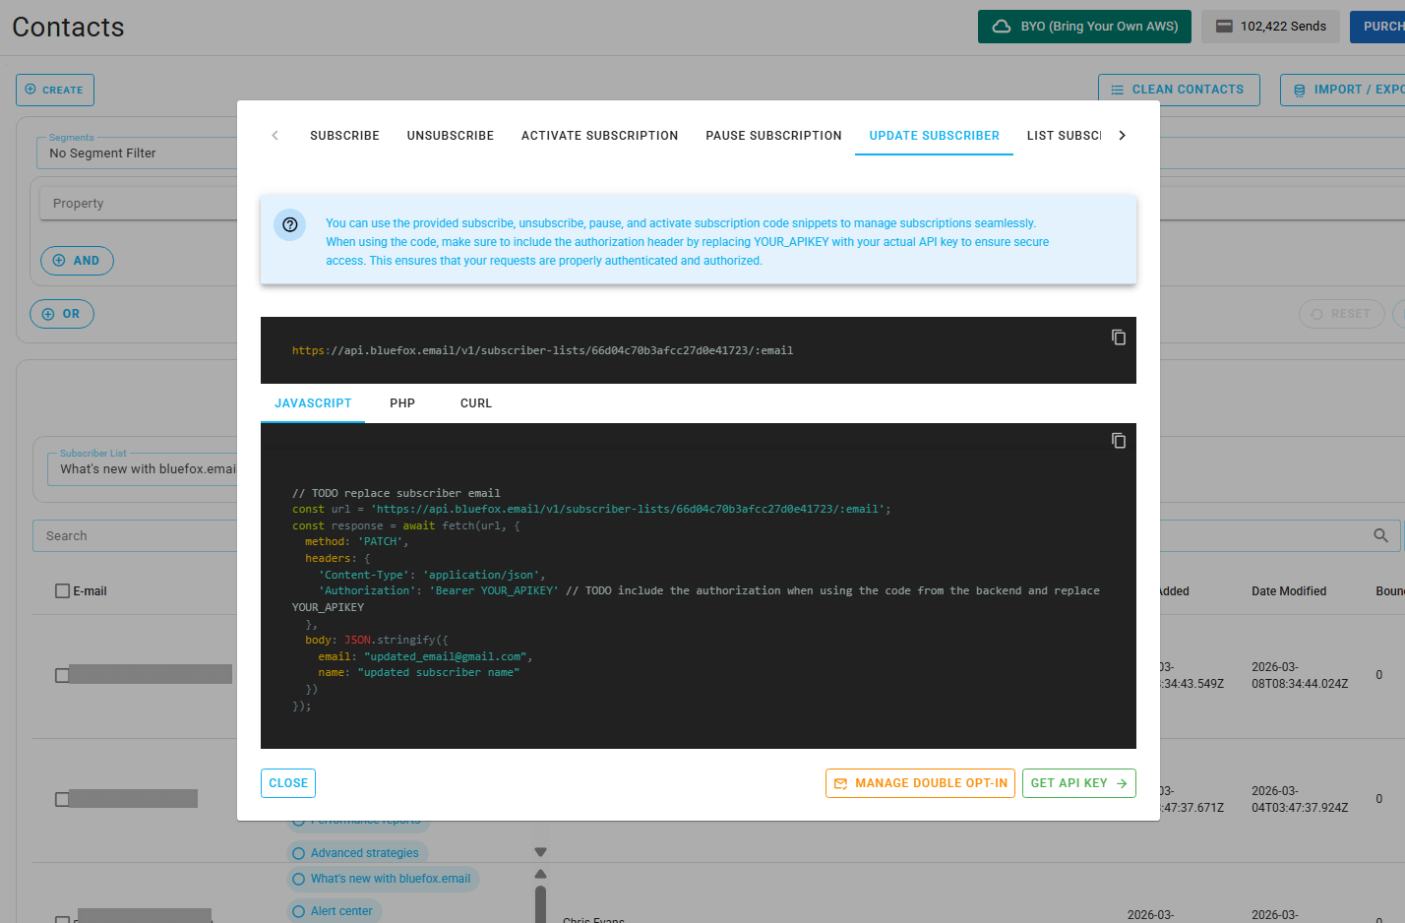Image resolution: width=1405 pixels, height=923 pixels.
Task: Check the first contact row's checkbox
Action: click(x=63, y=675)
